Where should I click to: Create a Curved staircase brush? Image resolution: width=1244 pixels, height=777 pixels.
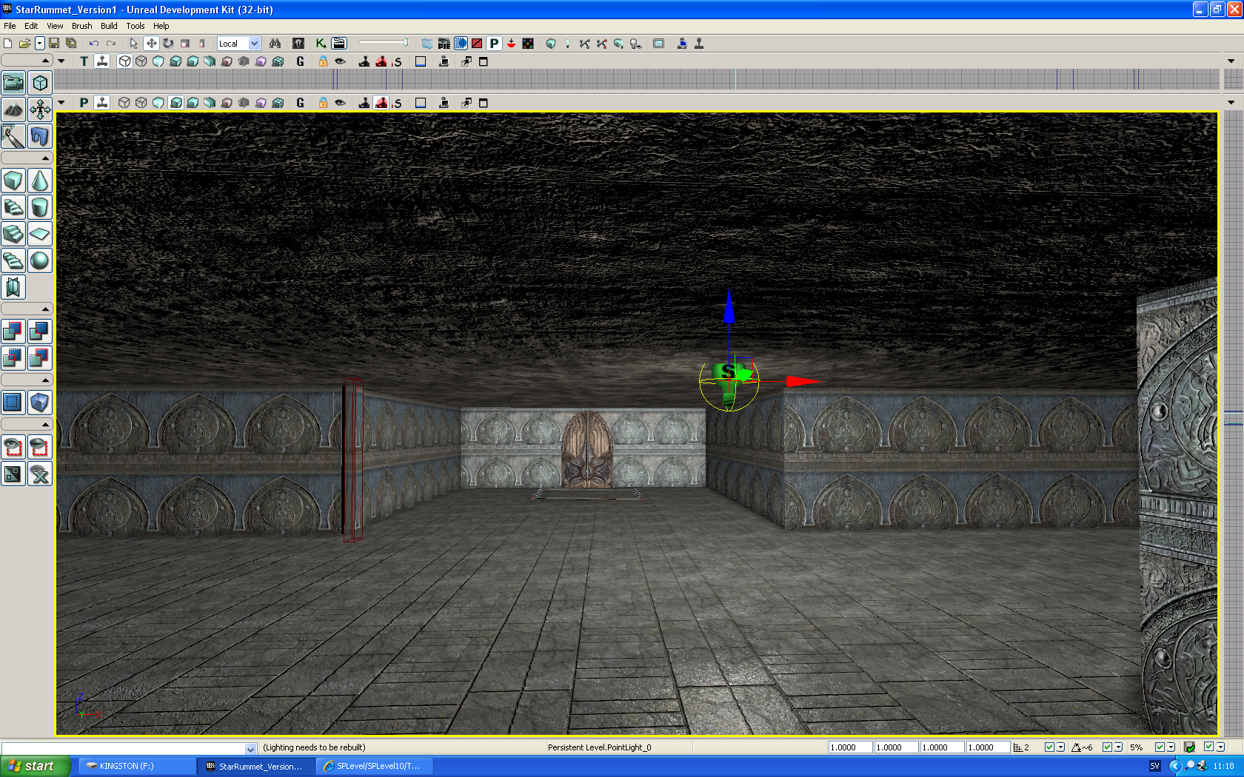(x=13, y=207)
